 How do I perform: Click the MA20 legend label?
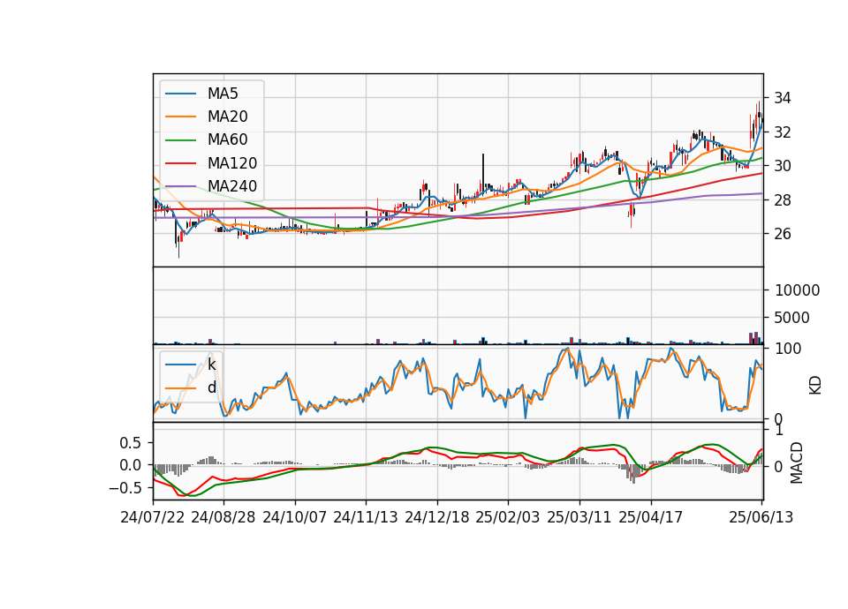click(x=227, y=117)
